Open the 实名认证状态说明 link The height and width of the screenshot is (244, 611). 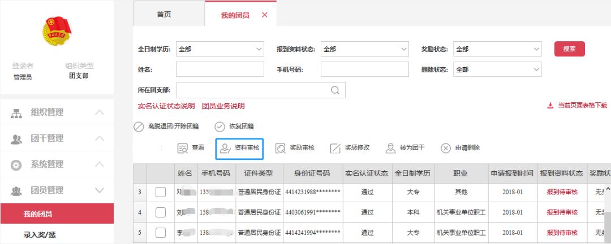[166, 106]
